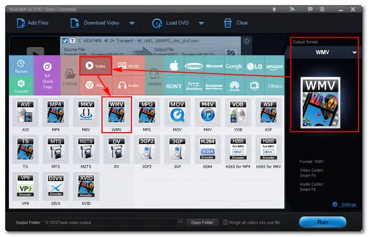This screenshot has width=368, height=237.
Task: Edit the Output Folder path field
Action: 111,222
